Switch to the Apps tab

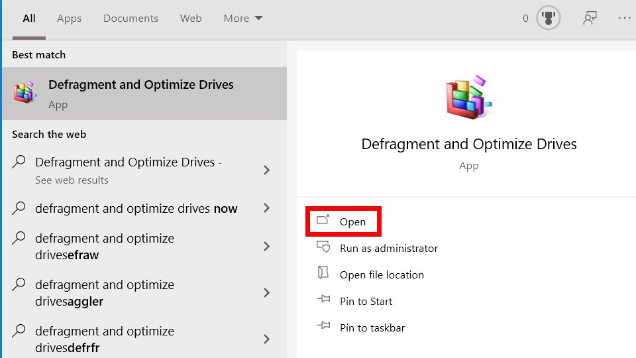pyautogui.click(x=69, y=19)
